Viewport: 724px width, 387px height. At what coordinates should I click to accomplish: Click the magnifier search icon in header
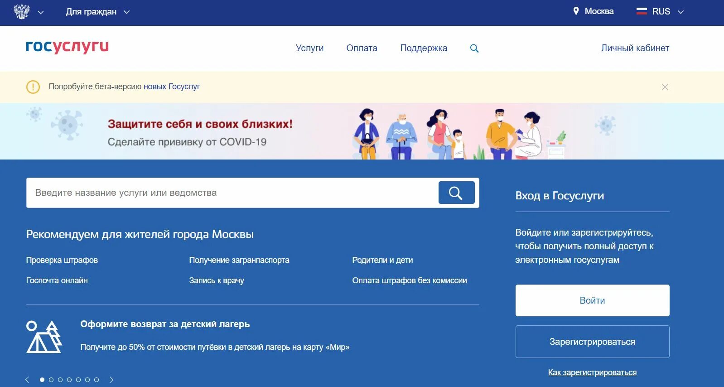coord(474,48)
